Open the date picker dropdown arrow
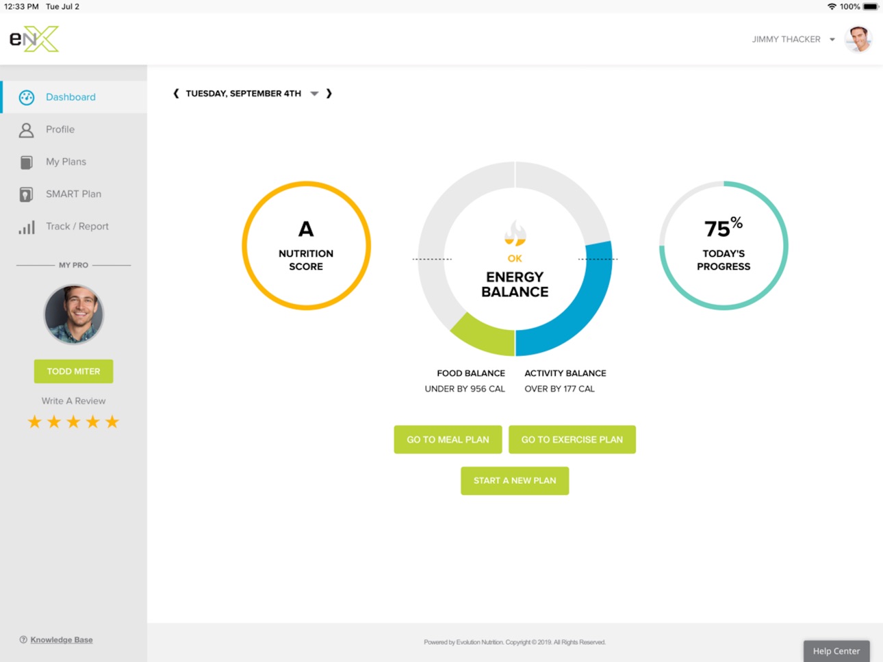This screenshot has height=662, width=883. [x=314, y=94]
